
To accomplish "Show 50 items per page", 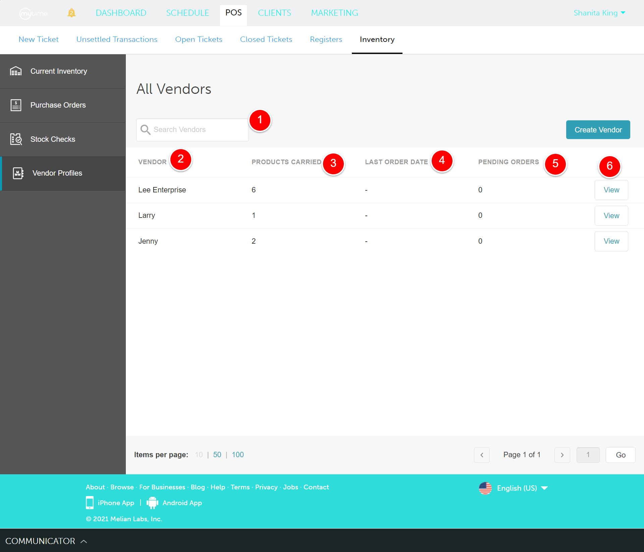I will coord(217,455).
